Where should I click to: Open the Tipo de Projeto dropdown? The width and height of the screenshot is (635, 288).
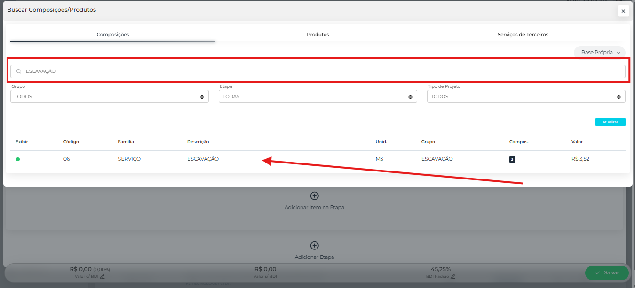[x=526, y=96]
